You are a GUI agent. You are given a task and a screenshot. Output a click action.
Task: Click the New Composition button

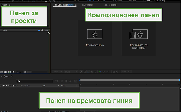pyautogui.click(x=95, y=38)
